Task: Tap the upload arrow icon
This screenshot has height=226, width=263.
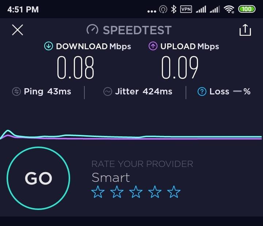Action: coord(153,46)
